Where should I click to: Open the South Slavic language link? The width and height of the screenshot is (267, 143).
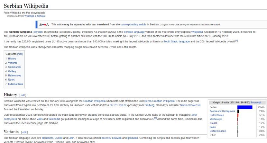(x=177, y=41)
